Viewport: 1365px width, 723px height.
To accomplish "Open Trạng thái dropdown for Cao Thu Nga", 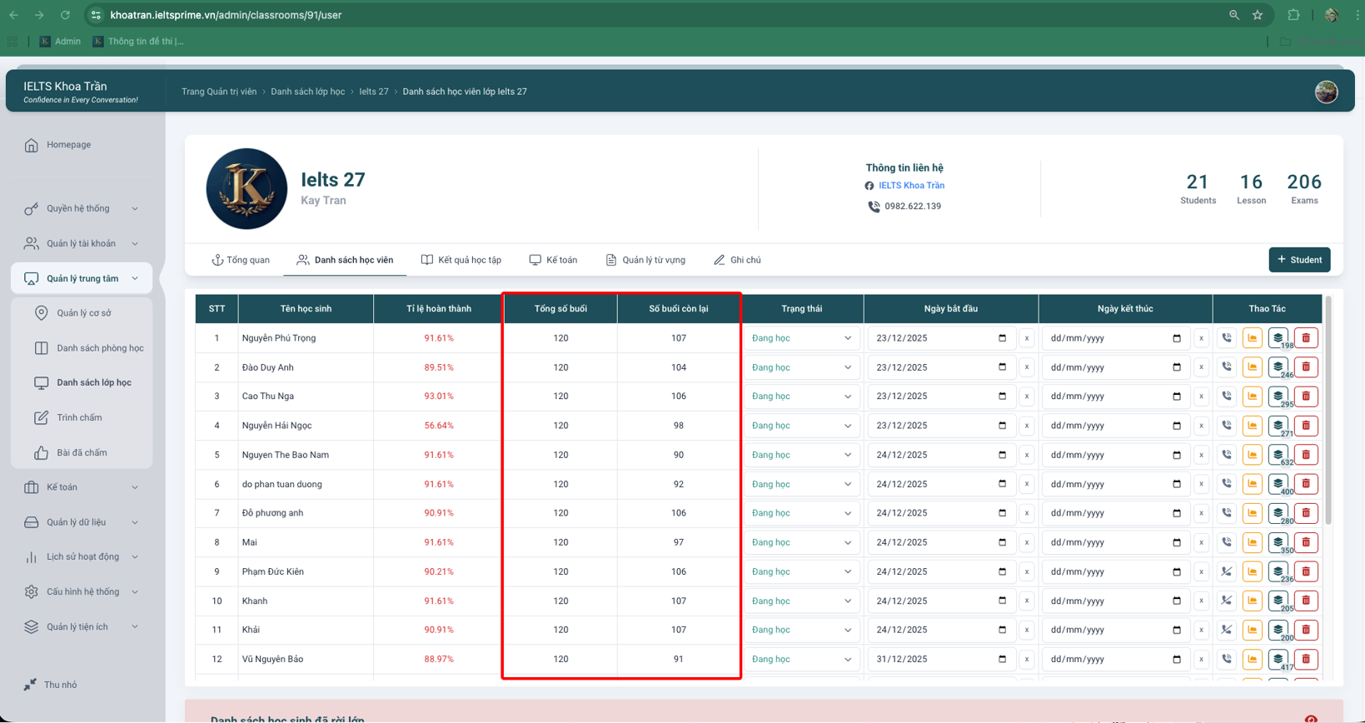I will click(801, 396).
